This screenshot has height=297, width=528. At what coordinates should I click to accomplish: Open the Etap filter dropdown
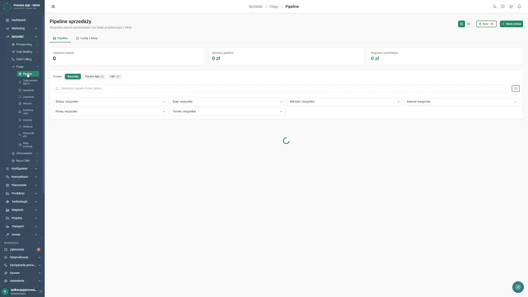[228, 102]
